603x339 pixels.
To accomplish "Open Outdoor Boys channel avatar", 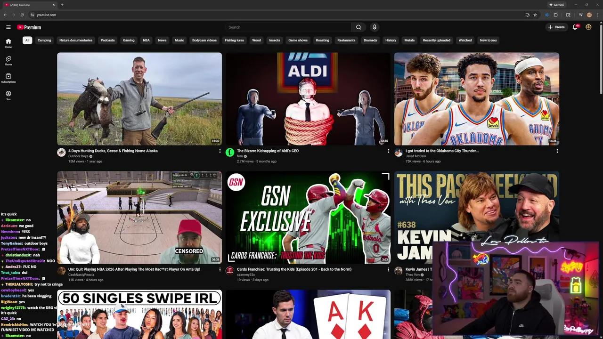I will [61, 152].
